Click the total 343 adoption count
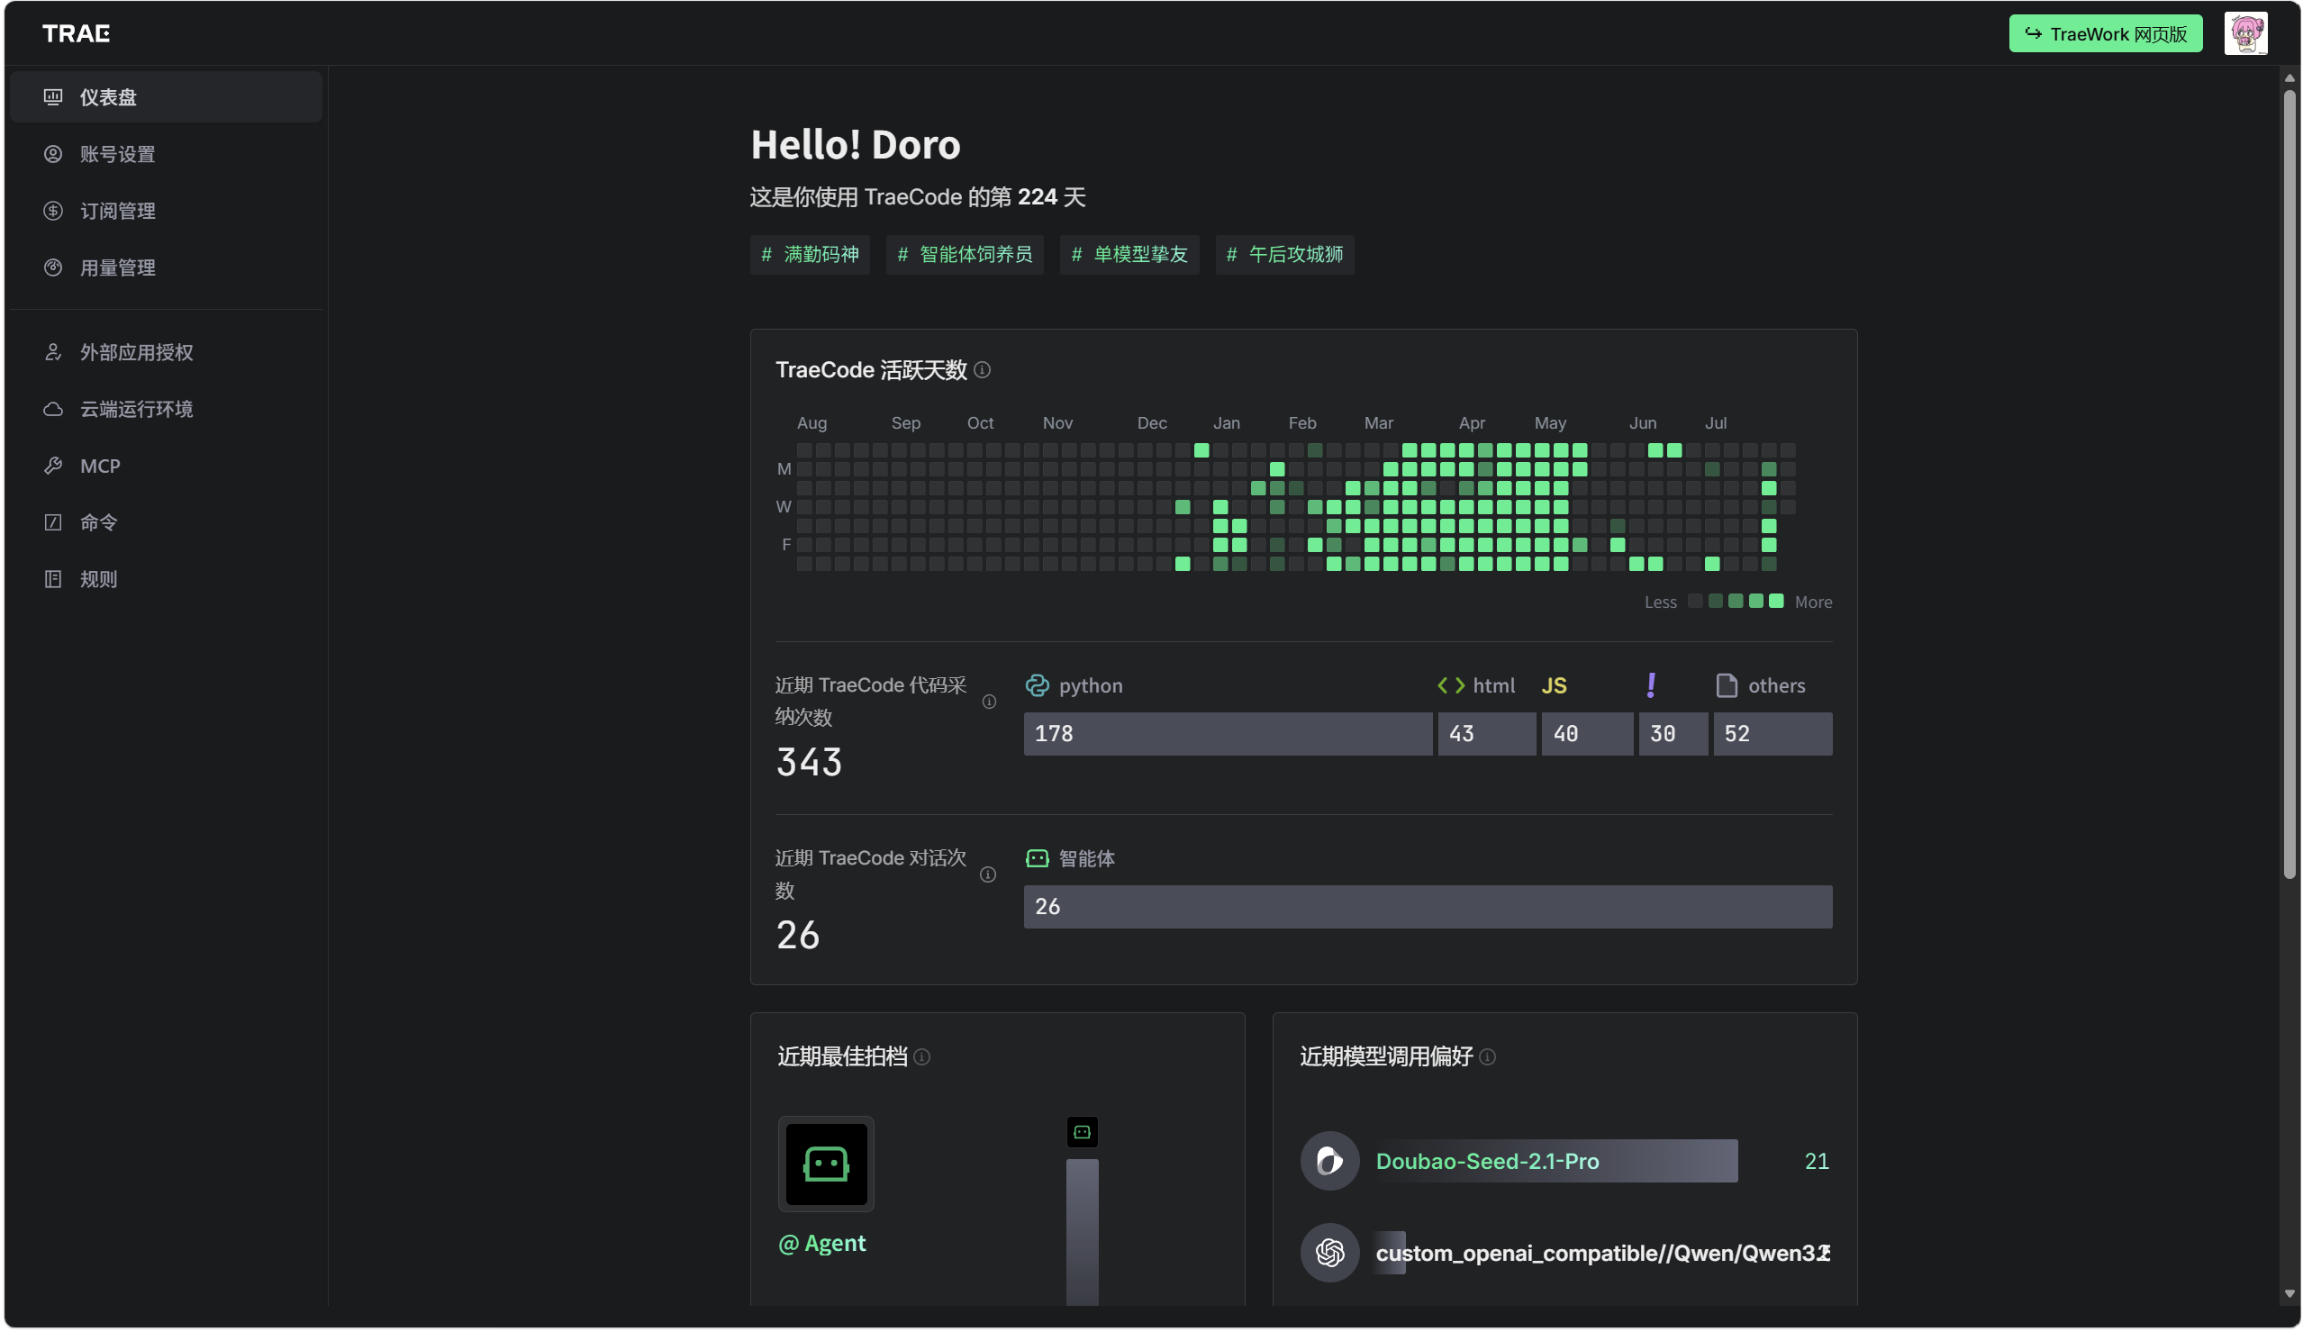The width and height of the screenshot is (2303, 1332). pos(809,761)
